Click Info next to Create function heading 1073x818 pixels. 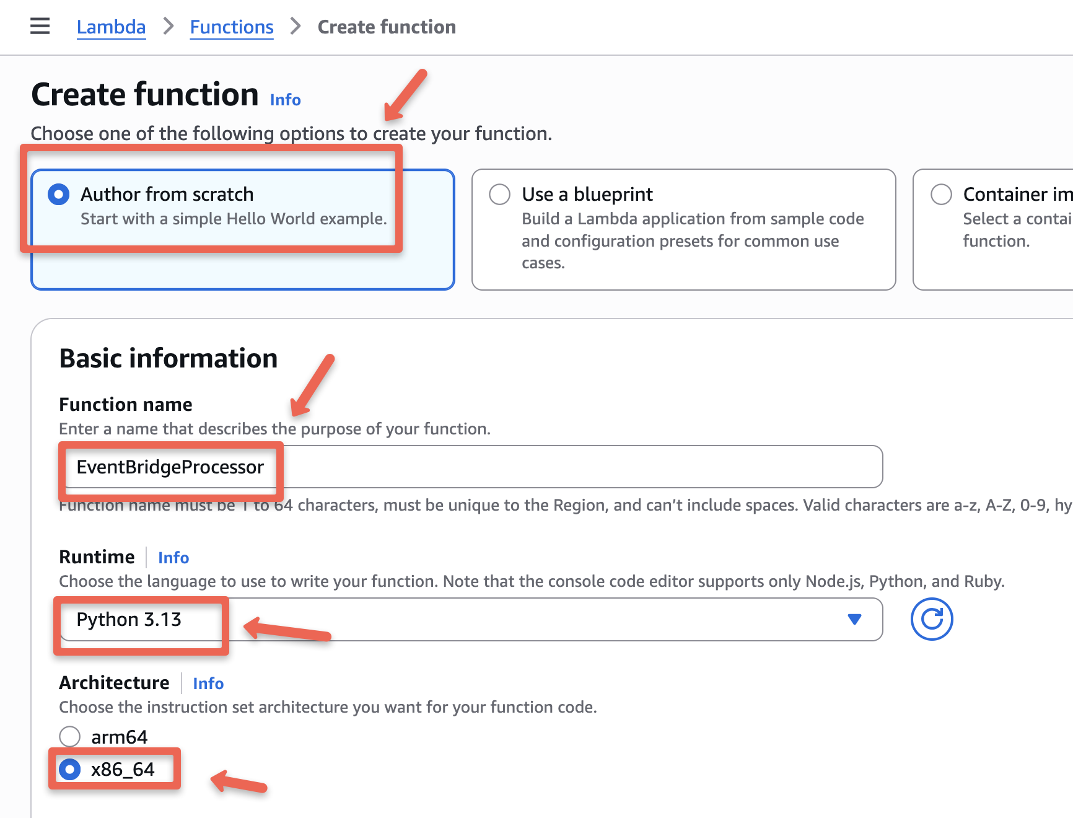284,99
